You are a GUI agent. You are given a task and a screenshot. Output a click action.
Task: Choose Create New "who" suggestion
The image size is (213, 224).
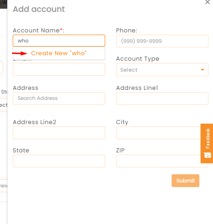point(59,53)
